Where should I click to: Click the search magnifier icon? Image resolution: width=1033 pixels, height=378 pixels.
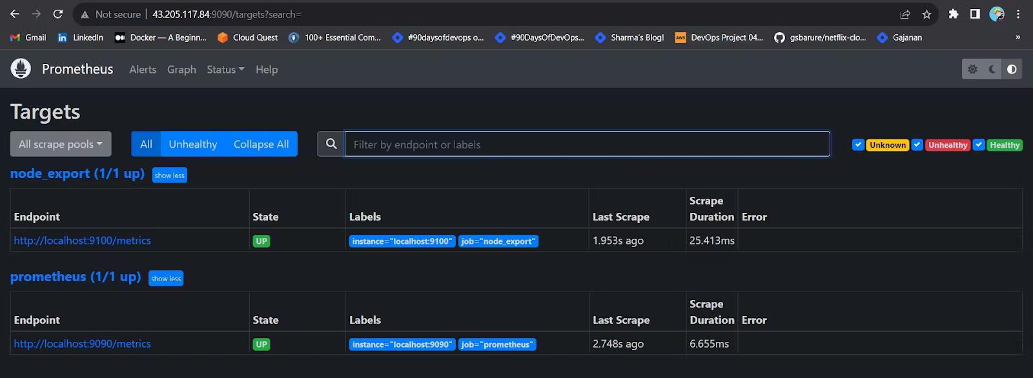(x=331, y=144)
